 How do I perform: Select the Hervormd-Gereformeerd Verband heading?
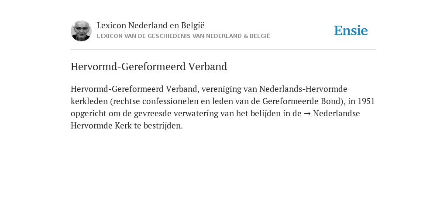pyautogui.click(x=149, y=67)
